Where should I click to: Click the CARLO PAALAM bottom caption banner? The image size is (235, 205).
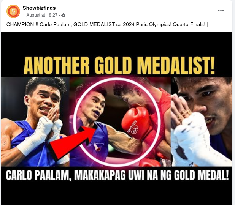coord(117,175)
